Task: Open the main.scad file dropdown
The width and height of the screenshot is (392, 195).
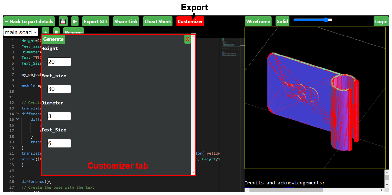Action: pyautogui.click(x=20, y=32)
